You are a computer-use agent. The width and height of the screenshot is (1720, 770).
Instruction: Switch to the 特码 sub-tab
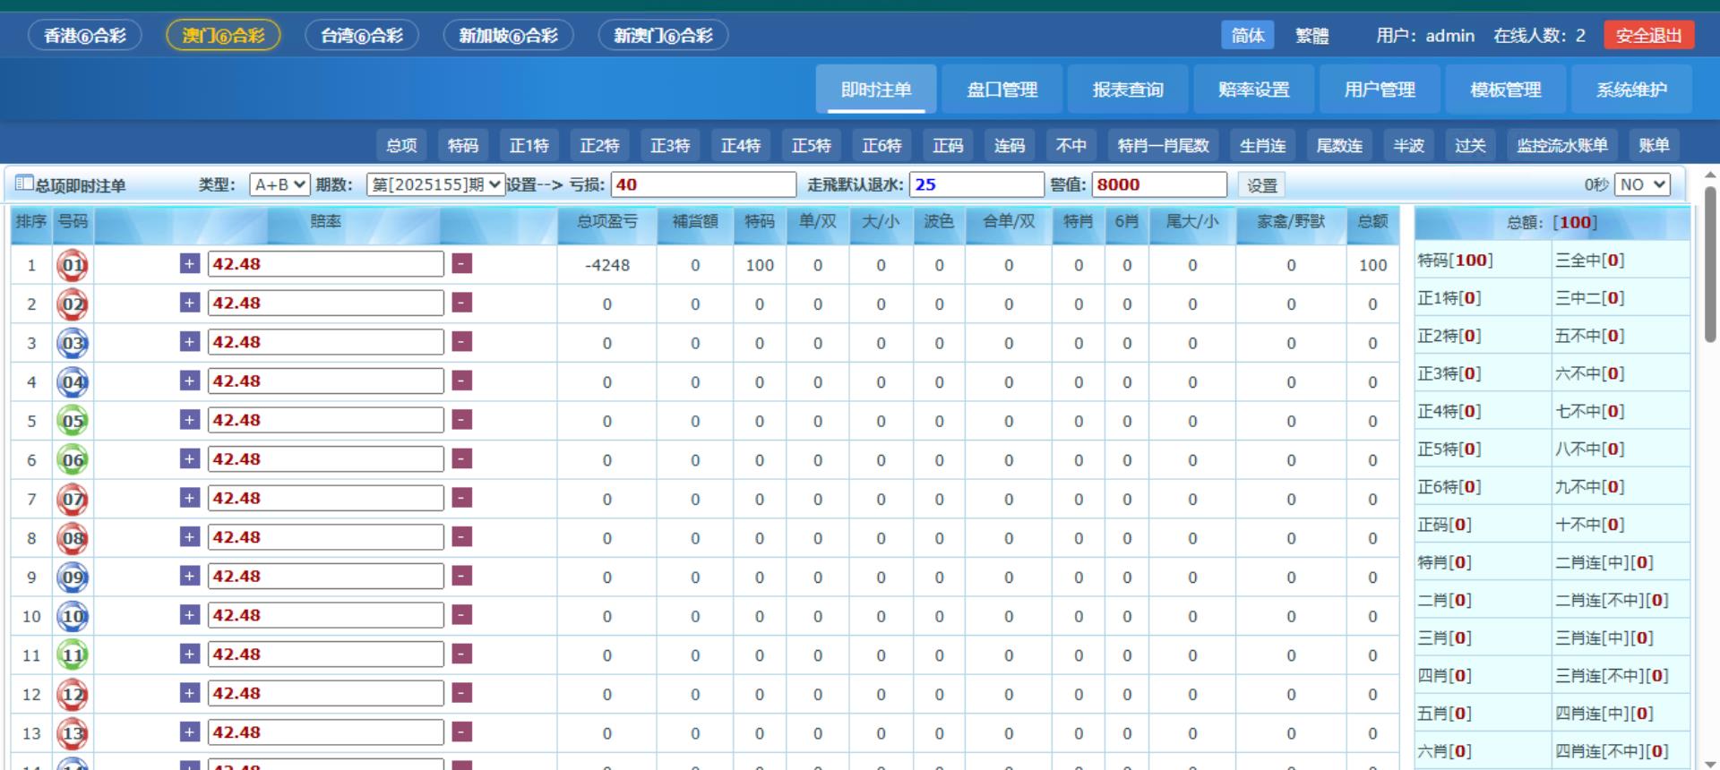pyautogui.click(x=462, y=145)
